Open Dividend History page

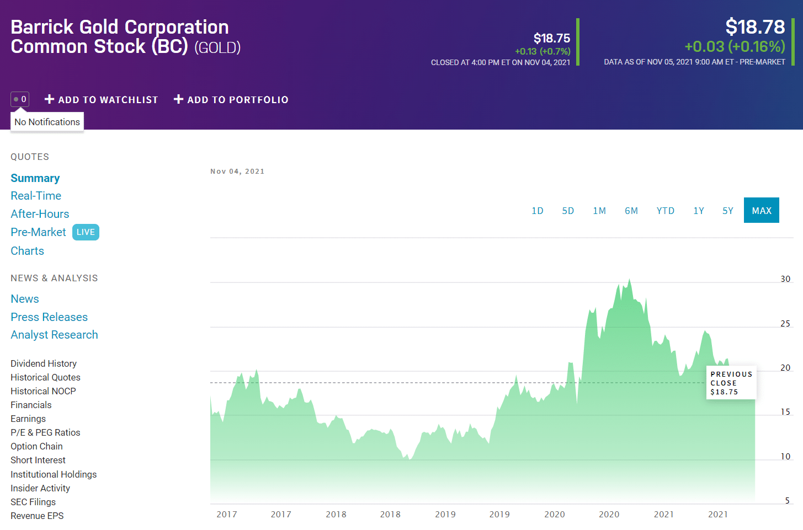44,363
